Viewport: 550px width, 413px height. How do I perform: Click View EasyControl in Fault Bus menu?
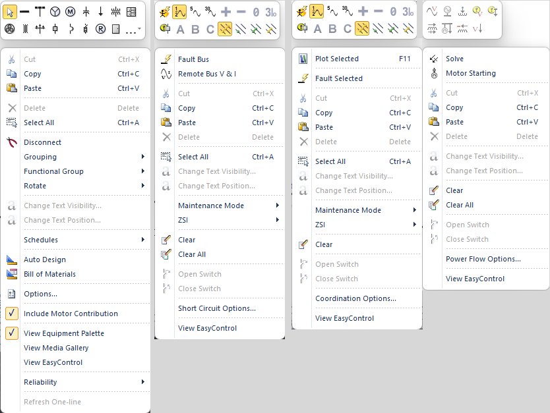coord(220,328)
